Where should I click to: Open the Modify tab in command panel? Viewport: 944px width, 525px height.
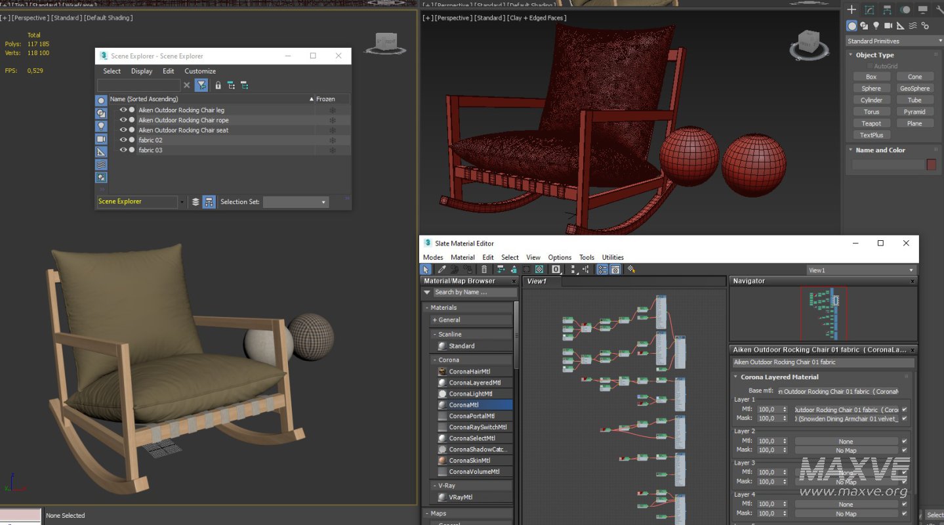tap(869, 10)
